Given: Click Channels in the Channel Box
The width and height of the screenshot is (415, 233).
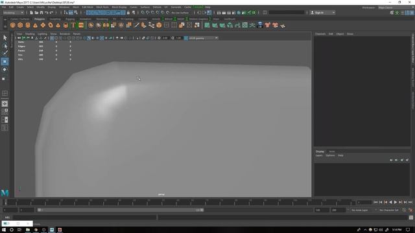Looking at the screenshot, I should coord(320,34).
